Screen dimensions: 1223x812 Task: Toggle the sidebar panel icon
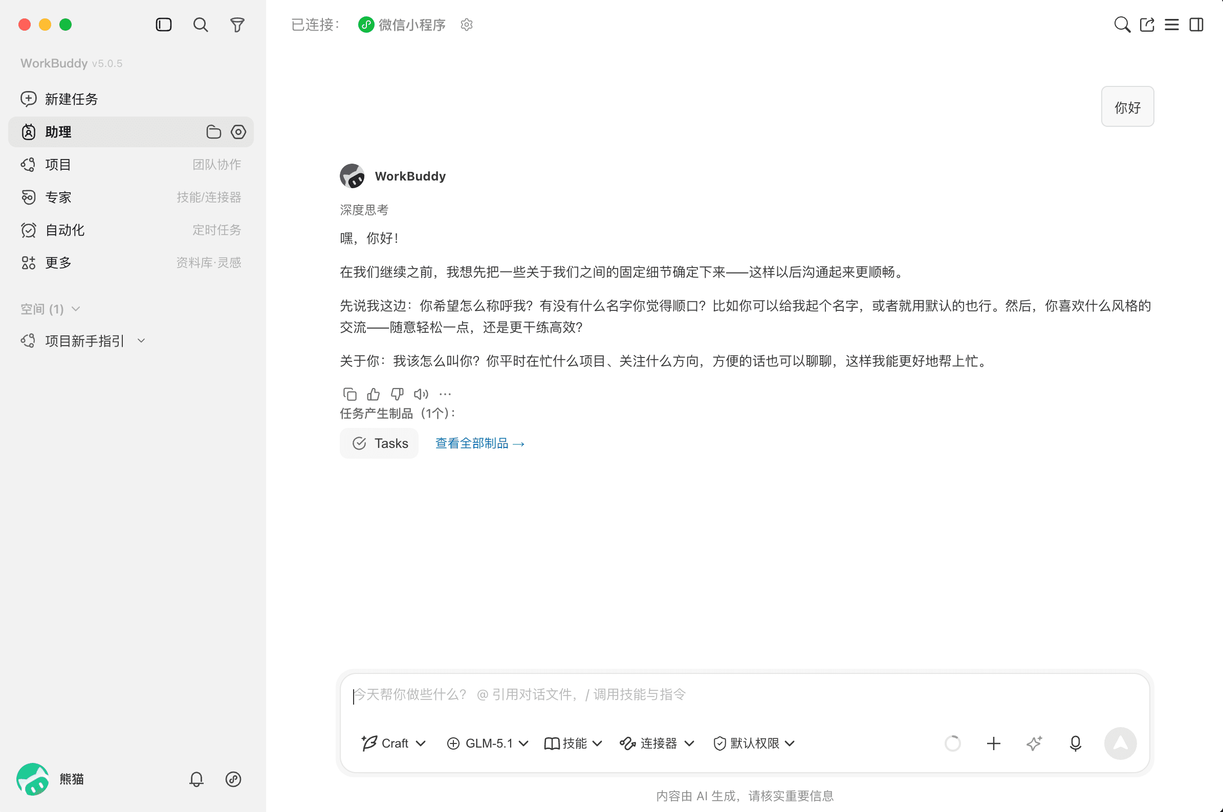(164, 25)
